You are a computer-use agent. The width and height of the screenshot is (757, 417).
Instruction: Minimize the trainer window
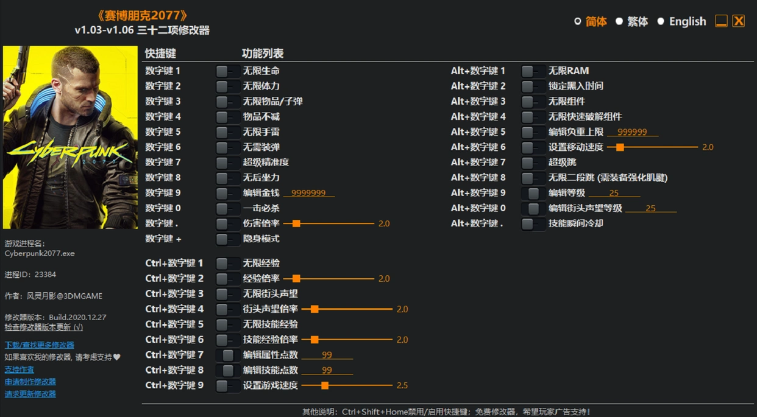click(x=721, y=21)
